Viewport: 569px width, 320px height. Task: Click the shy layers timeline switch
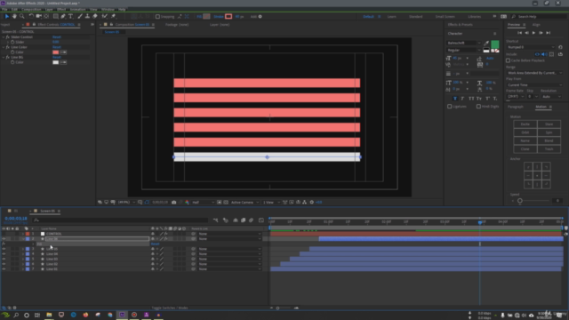coord(236,220)
